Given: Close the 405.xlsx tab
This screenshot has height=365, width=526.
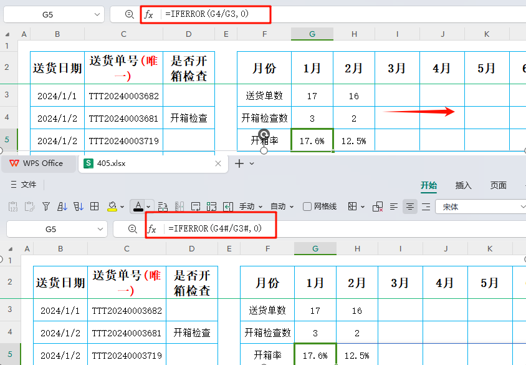Looking at the screenshot, I should click(218, 163).
